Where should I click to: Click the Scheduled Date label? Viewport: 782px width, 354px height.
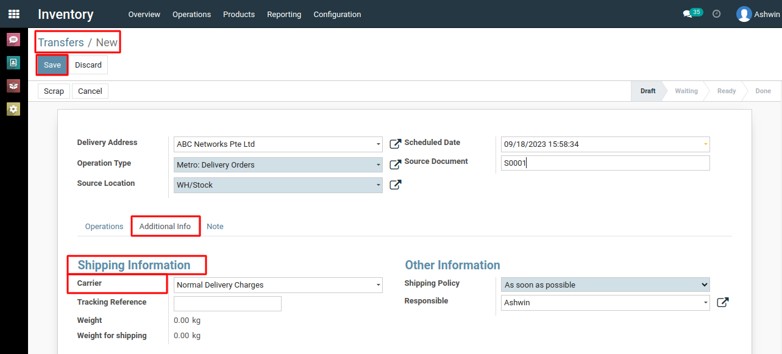pos(432,143)
